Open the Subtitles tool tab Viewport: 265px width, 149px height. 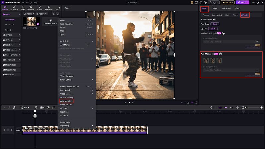[x=31, y=8]
